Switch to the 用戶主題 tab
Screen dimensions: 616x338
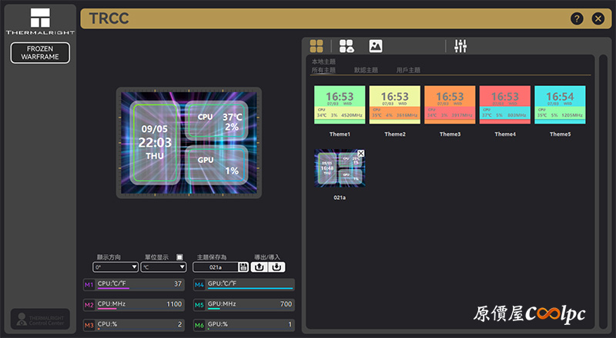(x=408, y=70)
